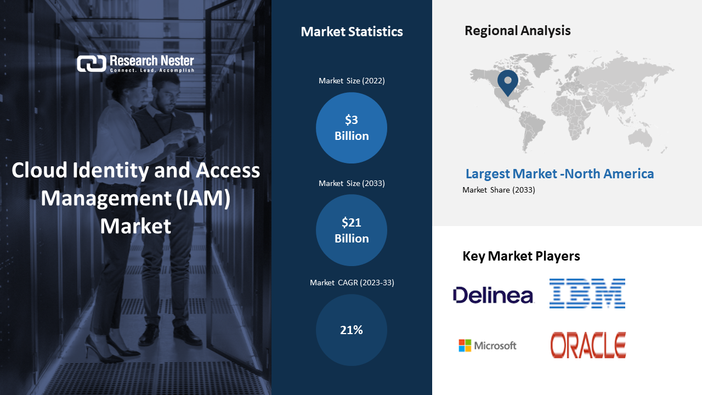Click the 21% CAGR circle
The height and width of the screenshot is (395, 702).
(x=352, y=330)
